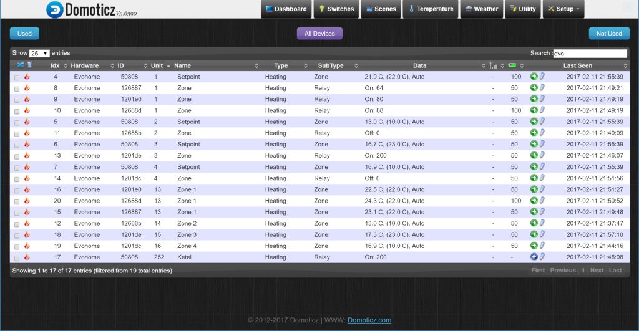
Task: Sort table by Hardware column
Action: 84,65
